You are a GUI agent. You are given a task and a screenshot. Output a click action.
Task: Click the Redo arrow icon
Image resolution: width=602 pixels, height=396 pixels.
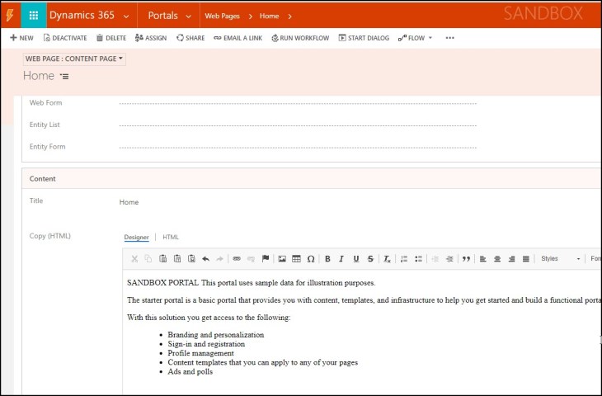[219, 259]
